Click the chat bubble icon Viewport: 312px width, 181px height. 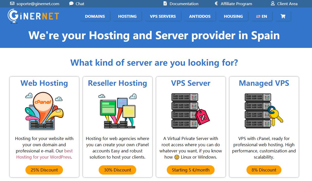click(71, 4)
